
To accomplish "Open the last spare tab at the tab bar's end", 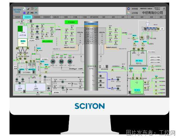I will point(161,17).
